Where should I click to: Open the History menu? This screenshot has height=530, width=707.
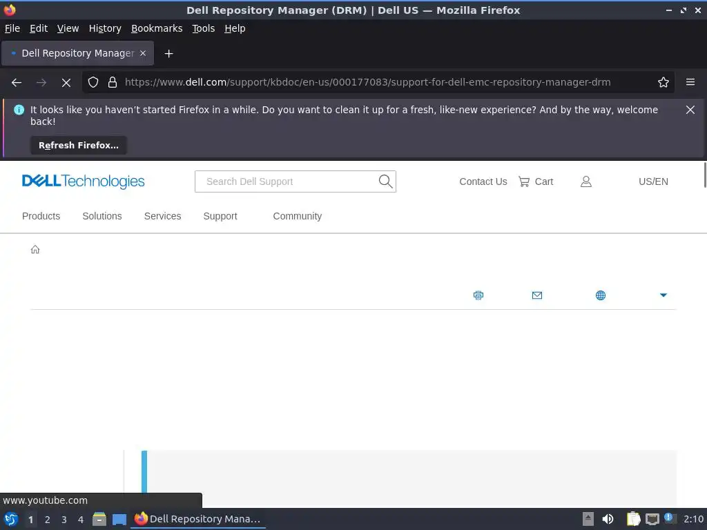click(x=105, y=28)
